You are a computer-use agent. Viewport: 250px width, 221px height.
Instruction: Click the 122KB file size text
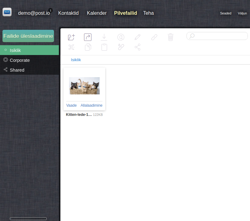pyautogui.click(x=98, y=115)
